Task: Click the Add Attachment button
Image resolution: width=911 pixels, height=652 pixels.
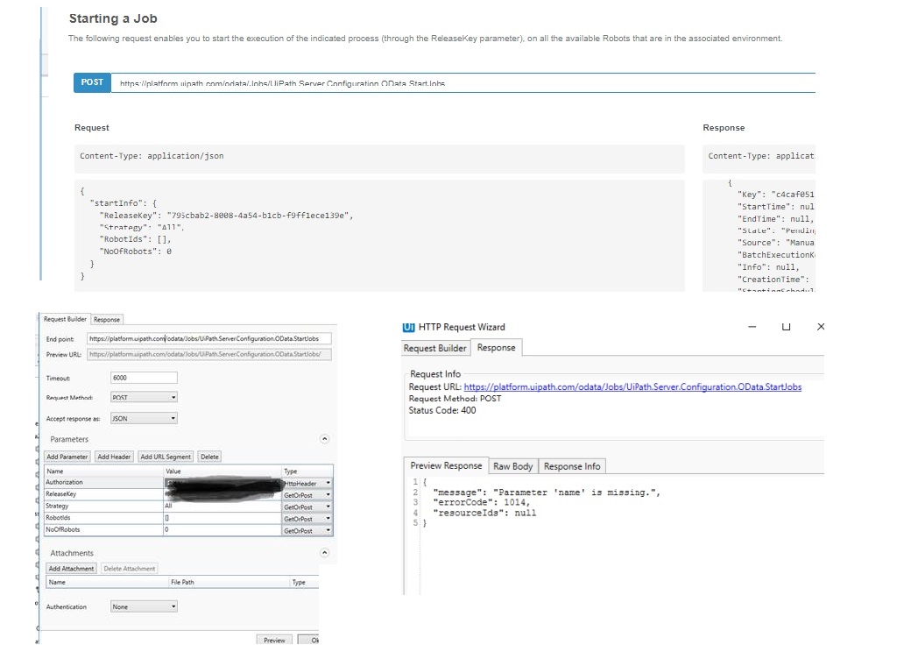Action: [71, 569]
